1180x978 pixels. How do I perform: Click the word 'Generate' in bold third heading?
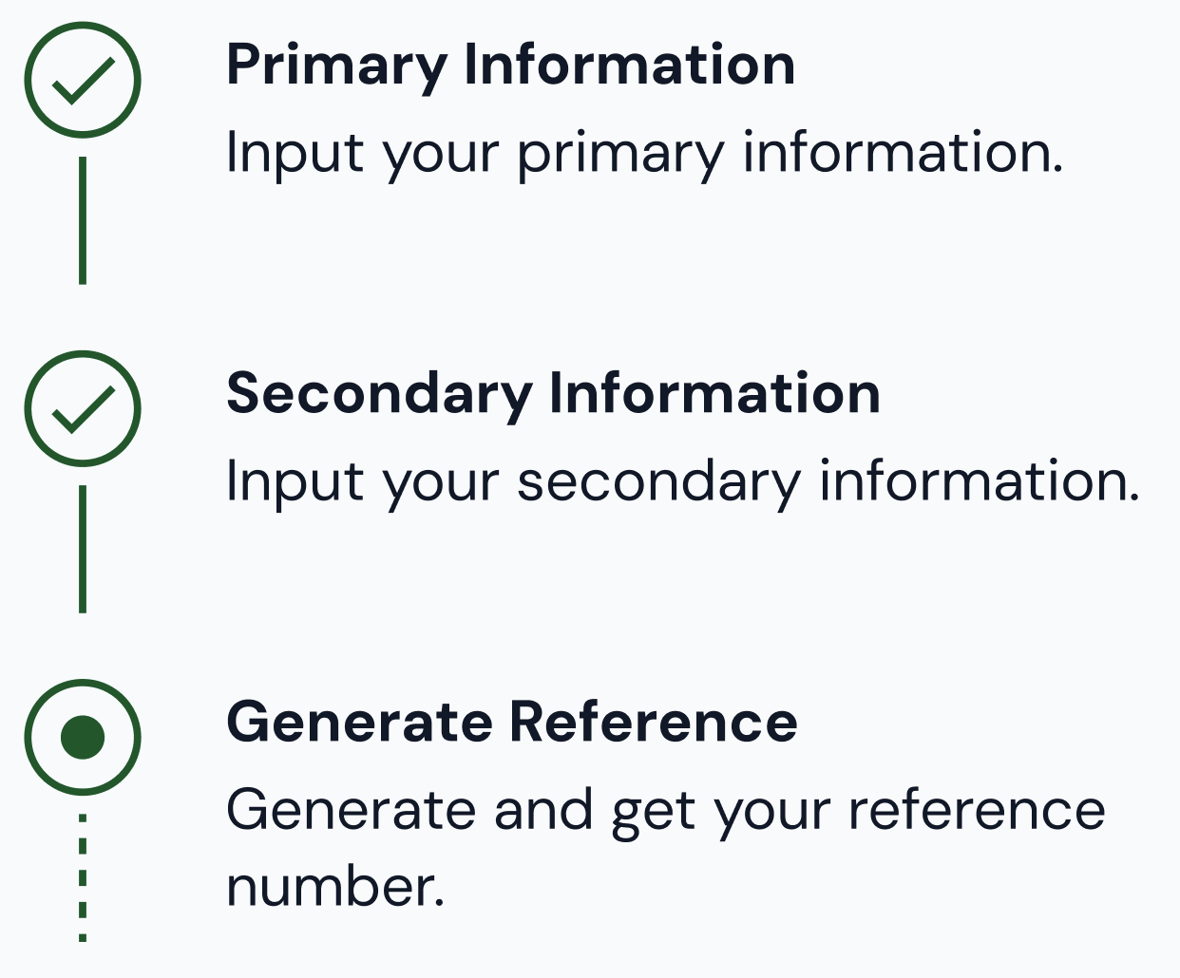(359, 723)
